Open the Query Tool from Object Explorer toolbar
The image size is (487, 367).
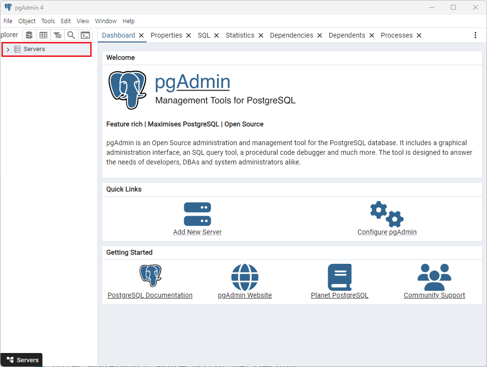[x=29, y=35]
